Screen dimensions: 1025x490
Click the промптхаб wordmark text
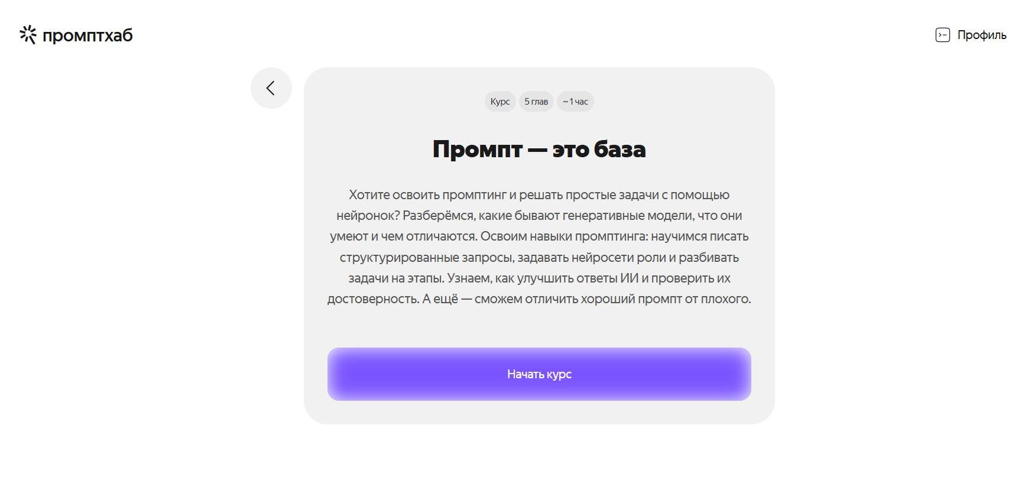coord(87,36)
